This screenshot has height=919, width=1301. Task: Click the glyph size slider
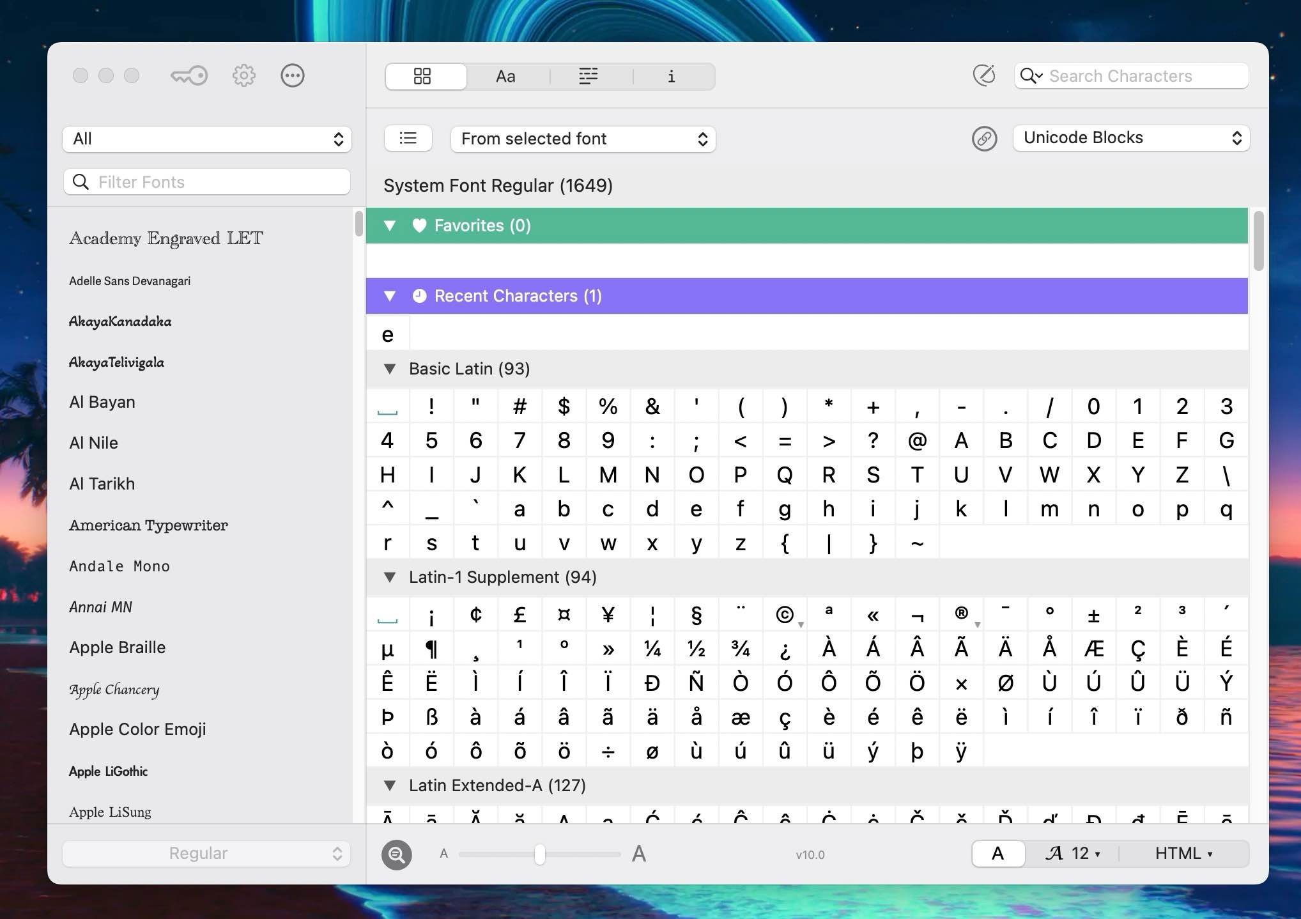coord(540,854)
